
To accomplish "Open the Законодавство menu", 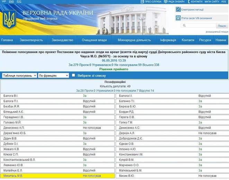I will [x=62, y=40].
